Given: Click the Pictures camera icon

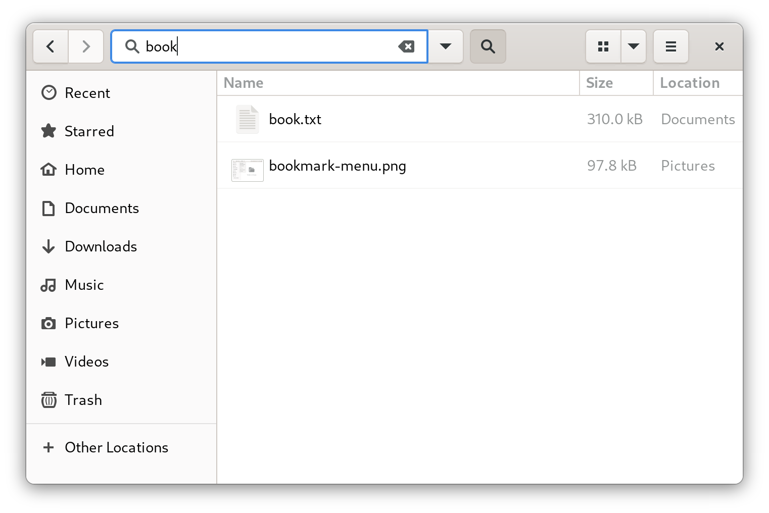Looking at the screenshot, I should [49, 323].
